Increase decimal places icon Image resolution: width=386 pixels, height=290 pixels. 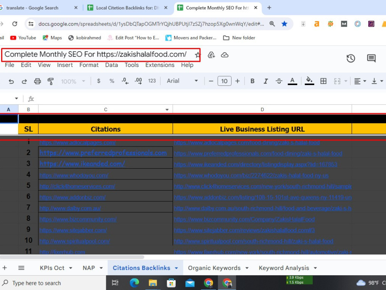tap(138, 81)
